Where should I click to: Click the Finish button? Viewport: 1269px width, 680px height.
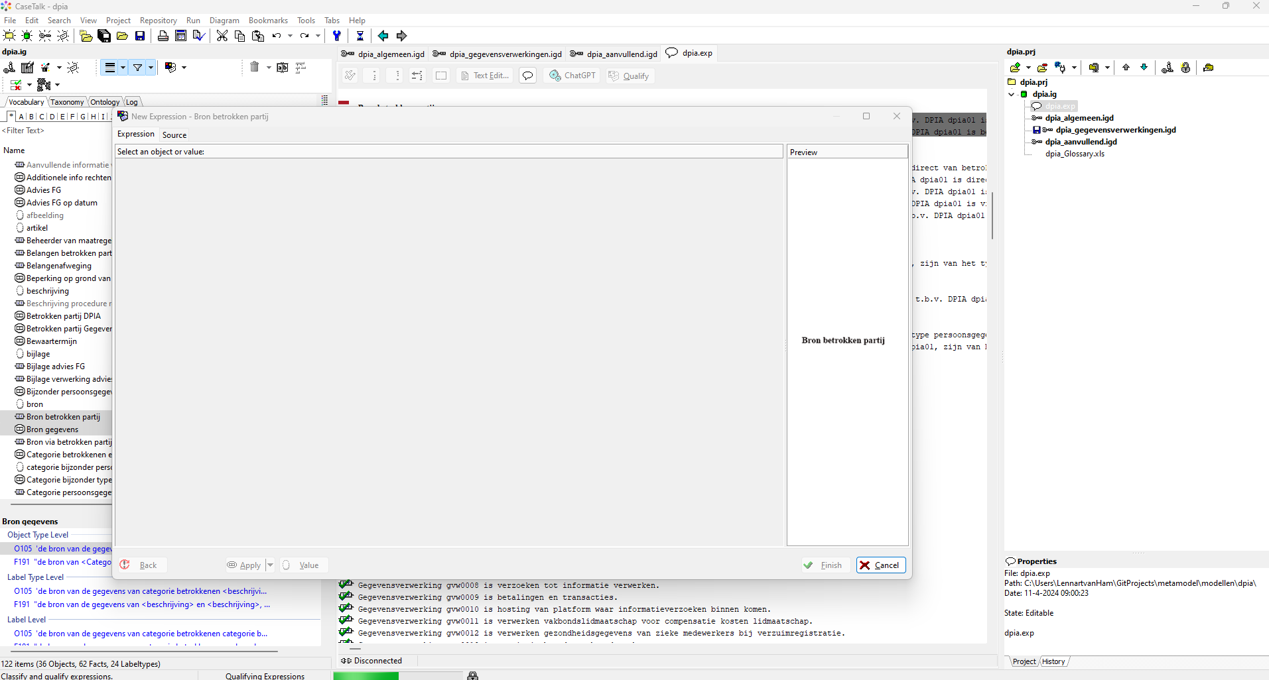click(823, 565)
